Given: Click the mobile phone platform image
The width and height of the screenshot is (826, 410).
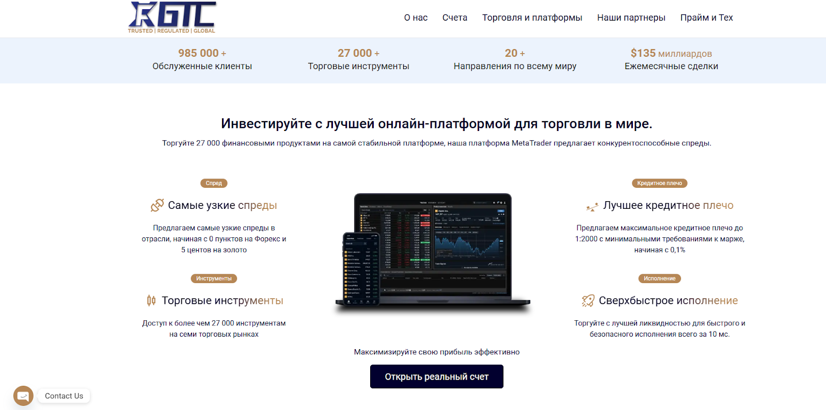Looking at the screenshot, I should tap(361, 268).
